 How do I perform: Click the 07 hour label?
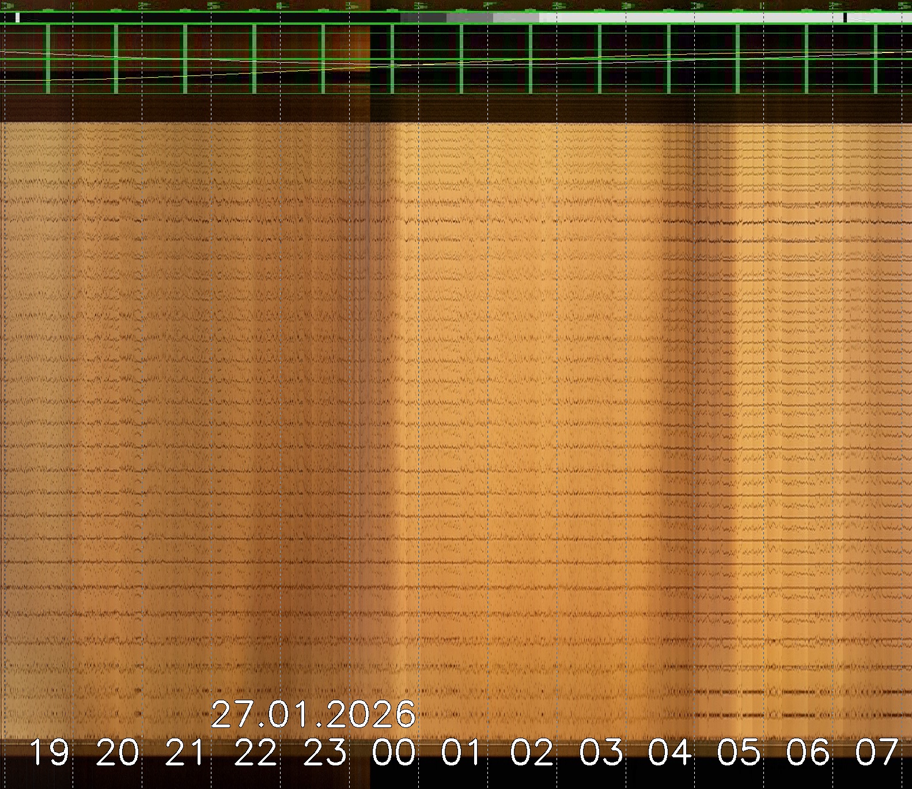[x=877, y=753]
